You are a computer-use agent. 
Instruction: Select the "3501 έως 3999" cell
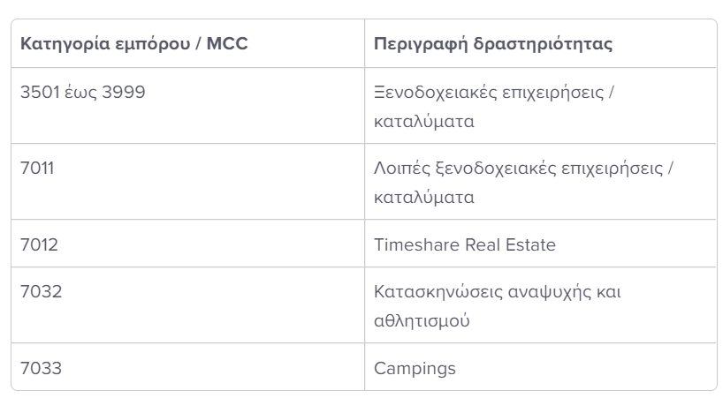click(x=83, y=92)
